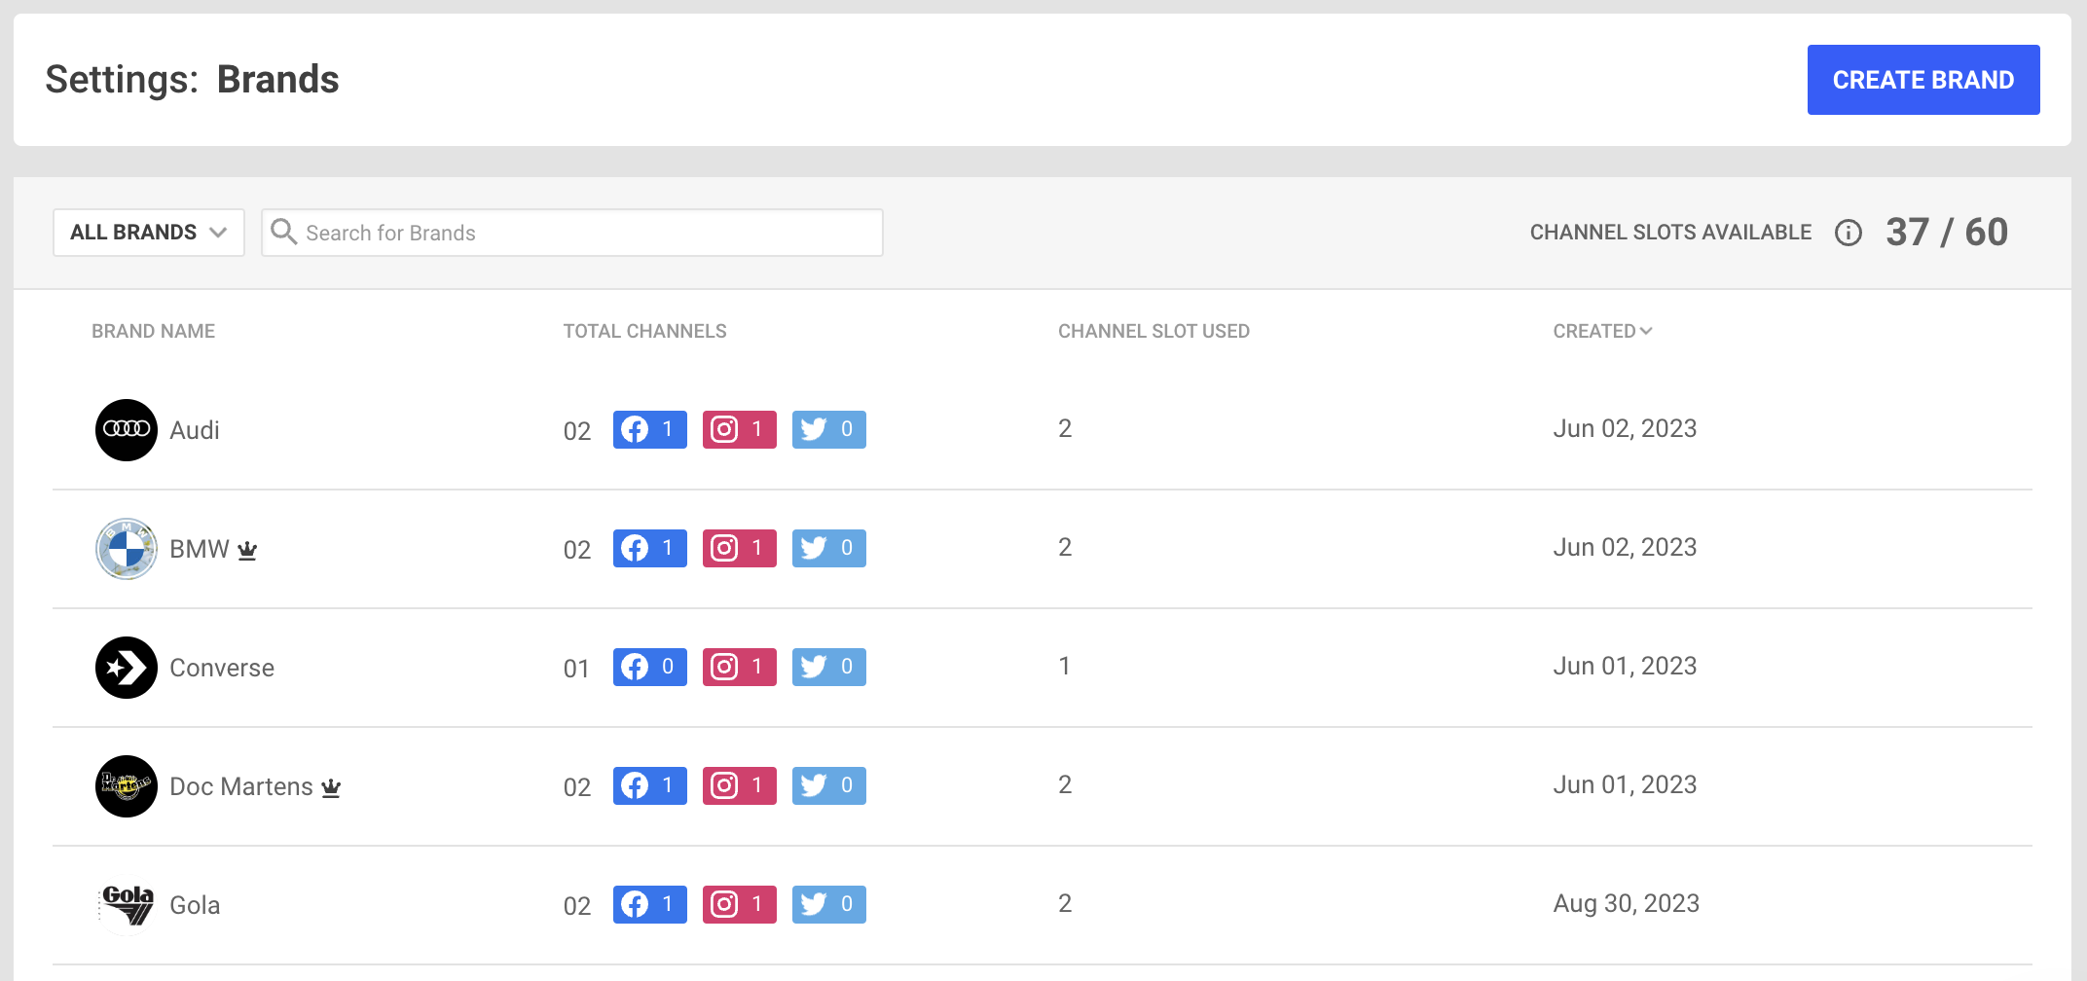Open Converse's Instagram channel badge
This screenshot has height=981, width=2087.
point(740,667)
